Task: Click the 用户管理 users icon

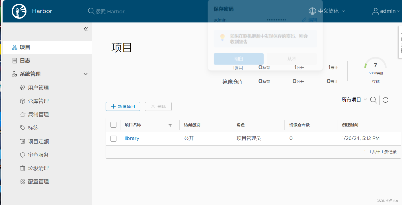Action: click(23, 88)
